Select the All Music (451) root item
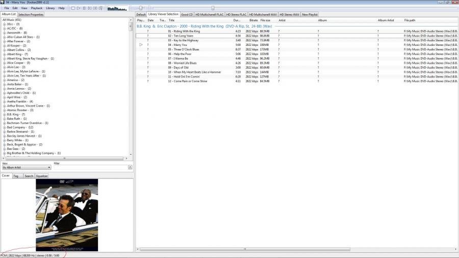The image size is (459, 258). [12, 20]
